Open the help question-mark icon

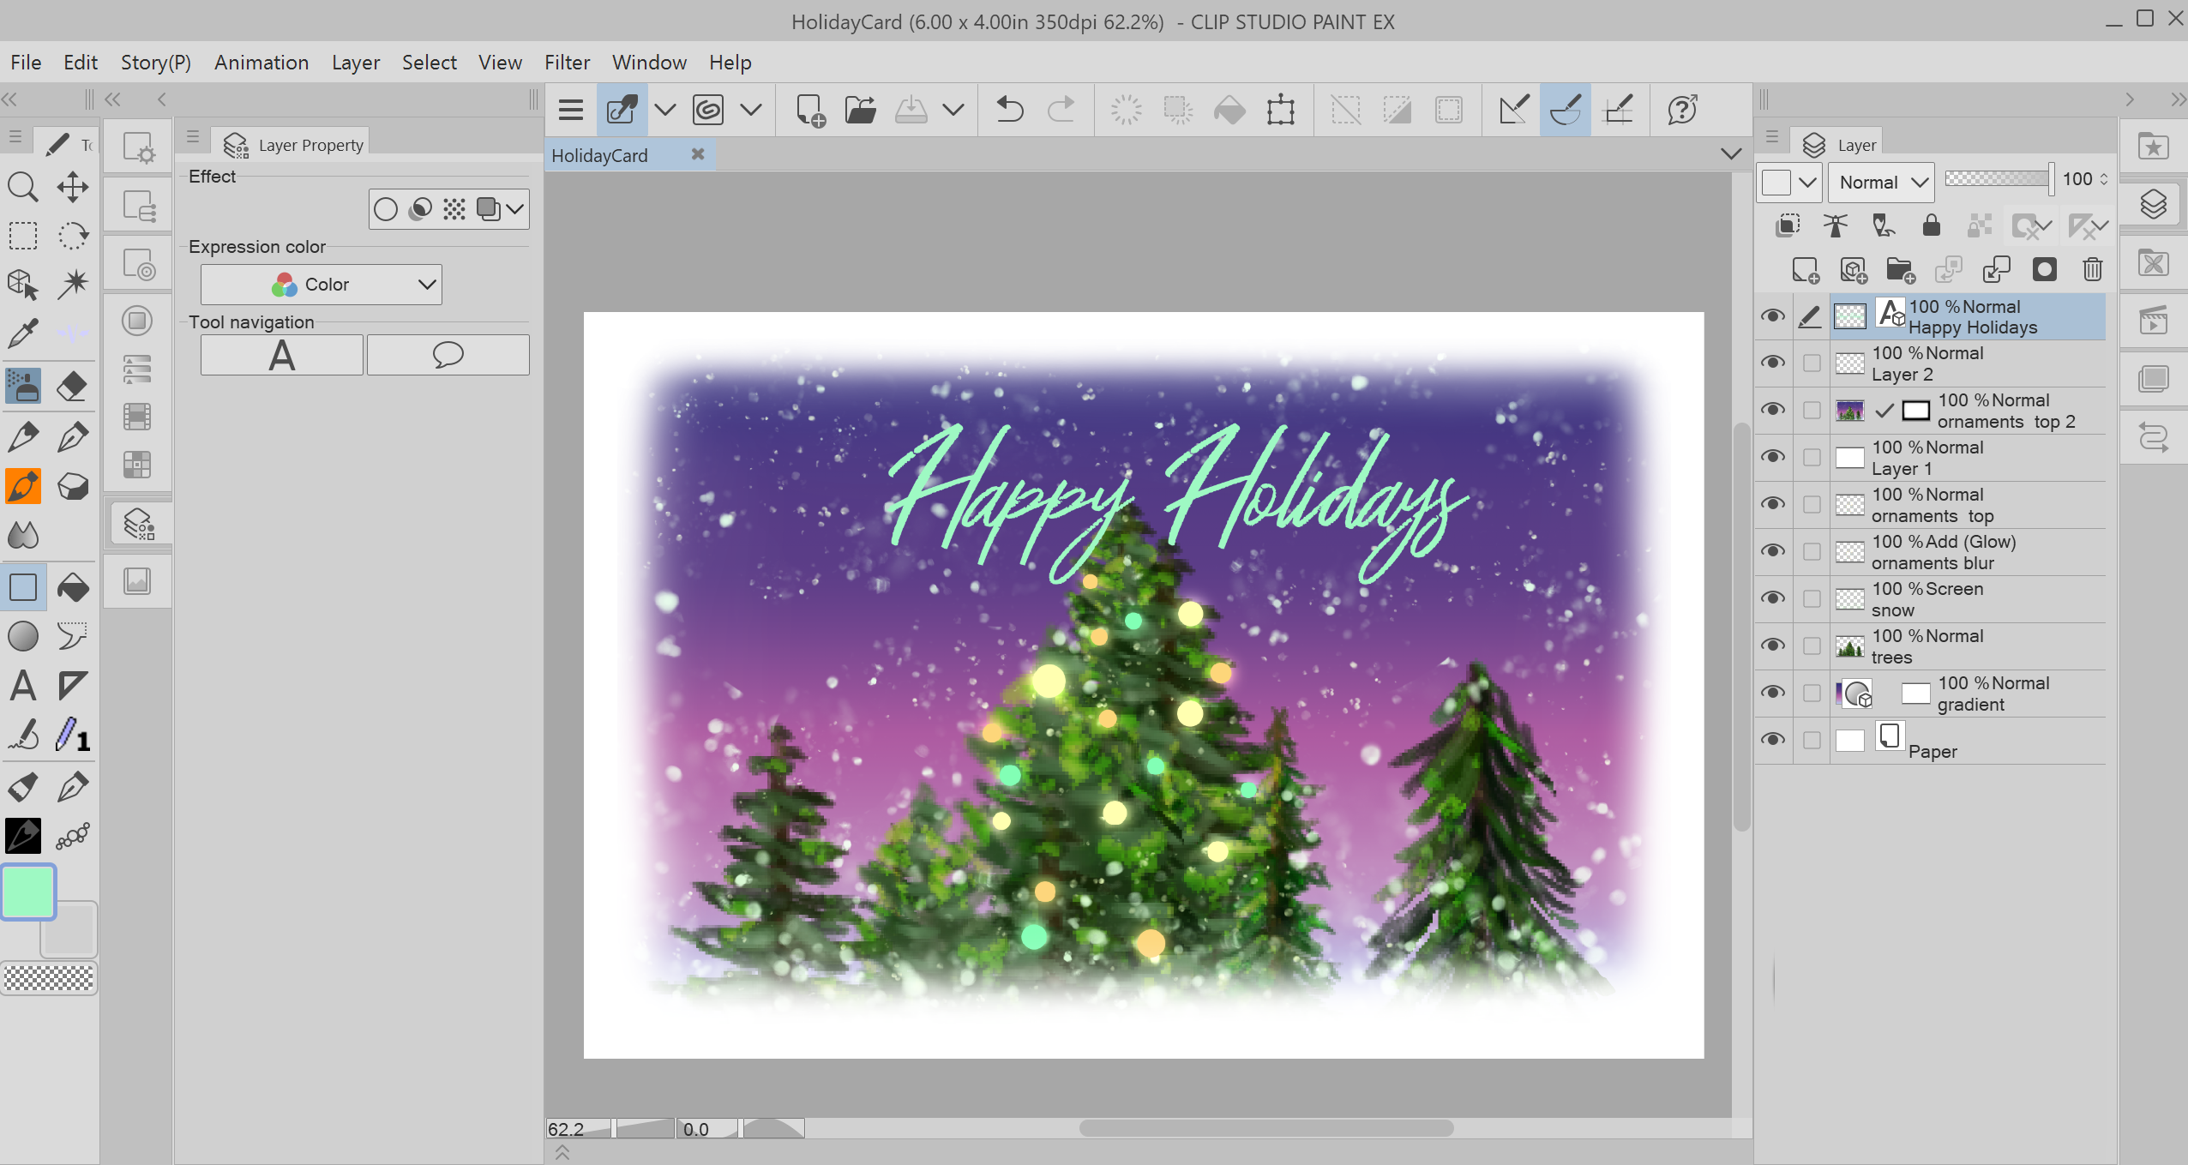[1683, 110]
